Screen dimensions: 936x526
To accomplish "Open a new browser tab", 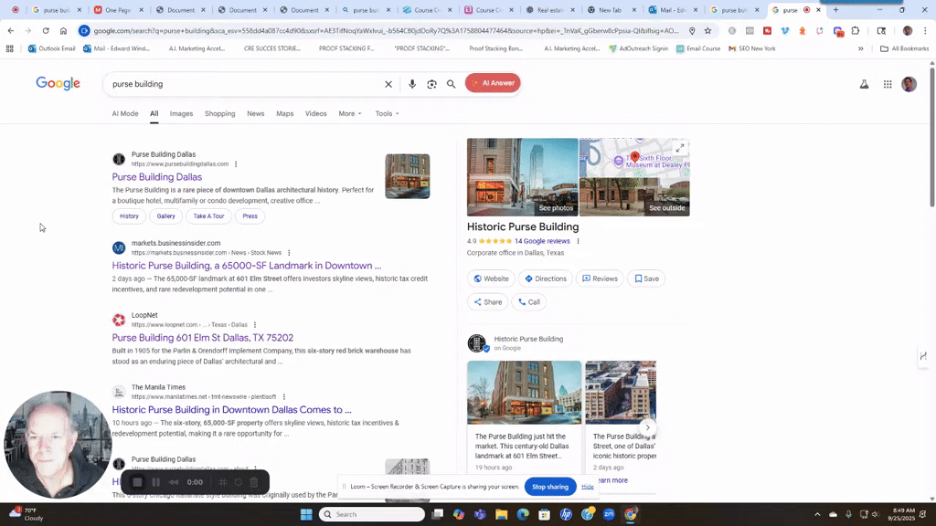I will (x=835, y=10).
